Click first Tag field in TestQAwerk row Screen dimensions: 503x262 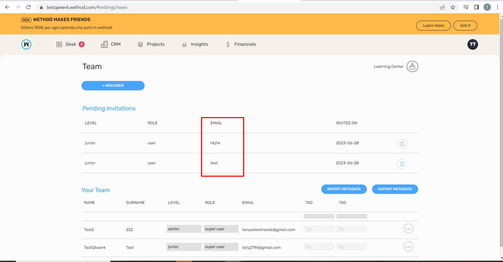click(319, 247)
